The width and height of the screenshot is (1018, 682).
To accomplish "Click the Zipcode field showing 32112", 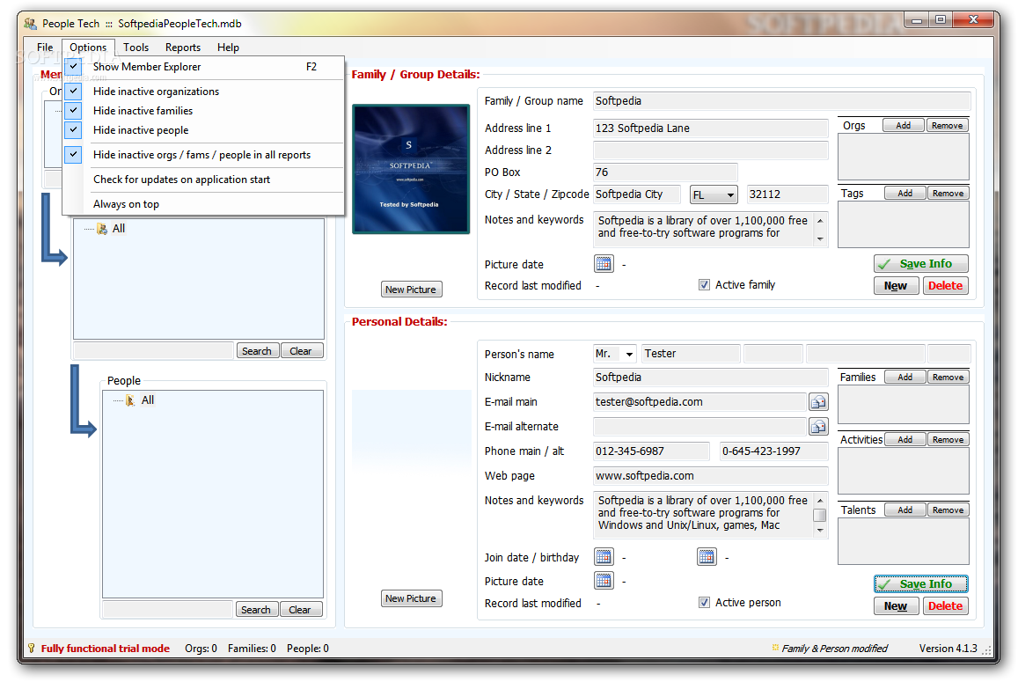I will pyautogui.click(x=787, y=194).
